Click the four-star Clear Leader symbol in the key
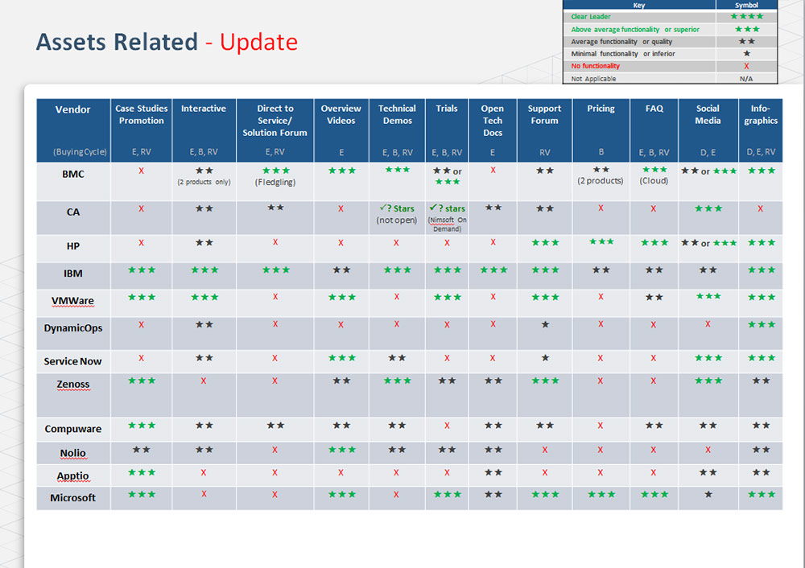This screenshot has width=805, height=568. (746, 16)
